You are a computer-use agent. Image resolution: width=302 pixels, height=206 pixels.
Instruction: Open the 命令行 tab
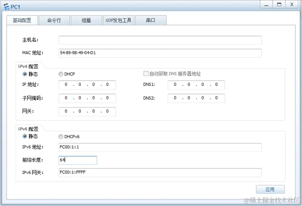click(54, 20)
